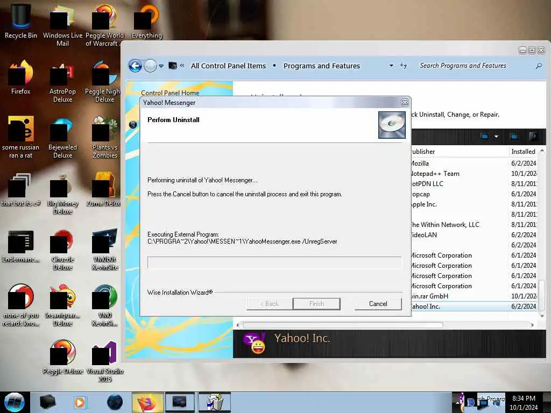Image resolution: width=551 pixels, height=413 pixels.
Task: Launch Plants vs Zombies shortcut
Action: tap(104, 137)
